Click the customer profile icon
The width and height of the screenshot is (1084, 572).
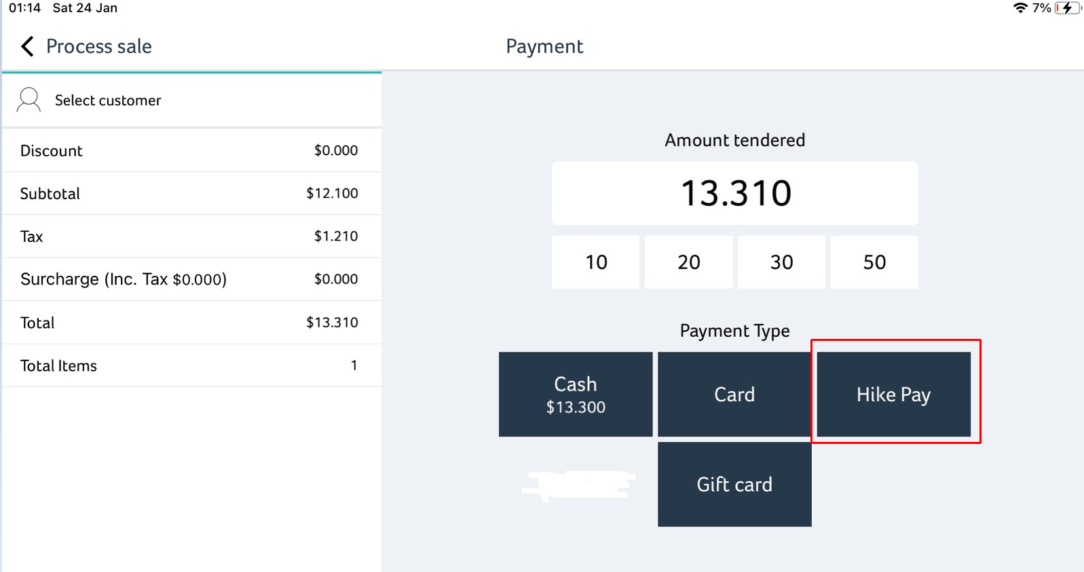[29, 100]
